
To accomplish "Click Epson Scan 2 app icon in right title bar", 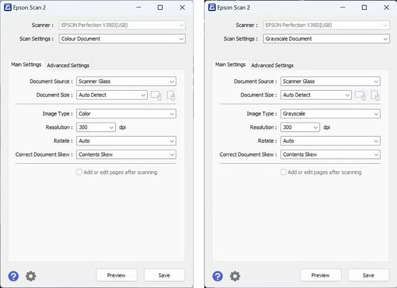I will (x=212, y=7).
